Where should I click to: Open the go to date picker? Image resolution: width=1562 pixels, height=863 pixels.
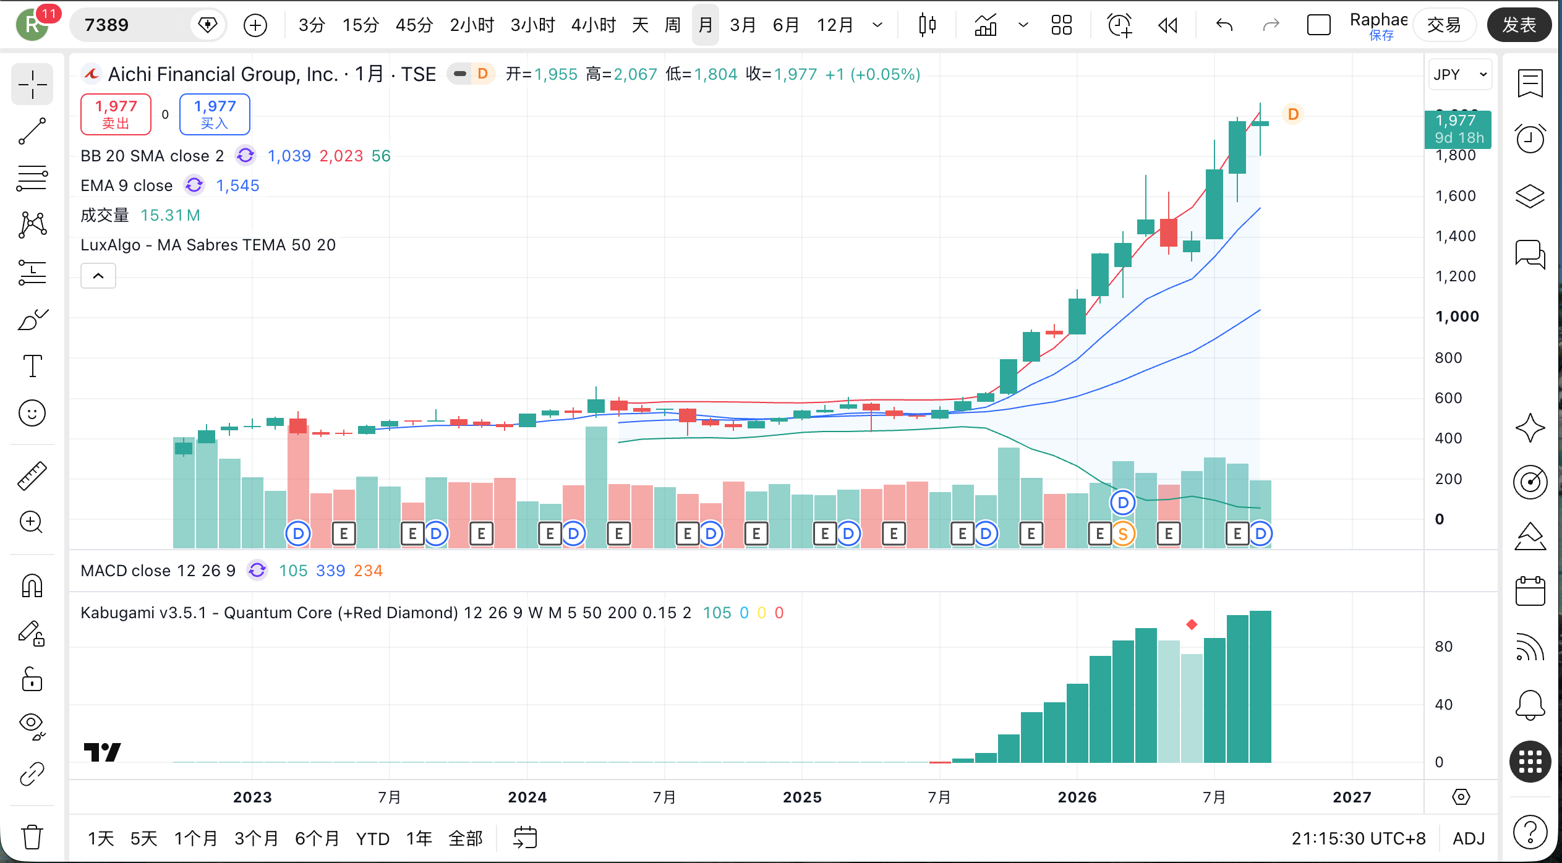(525, 838)
